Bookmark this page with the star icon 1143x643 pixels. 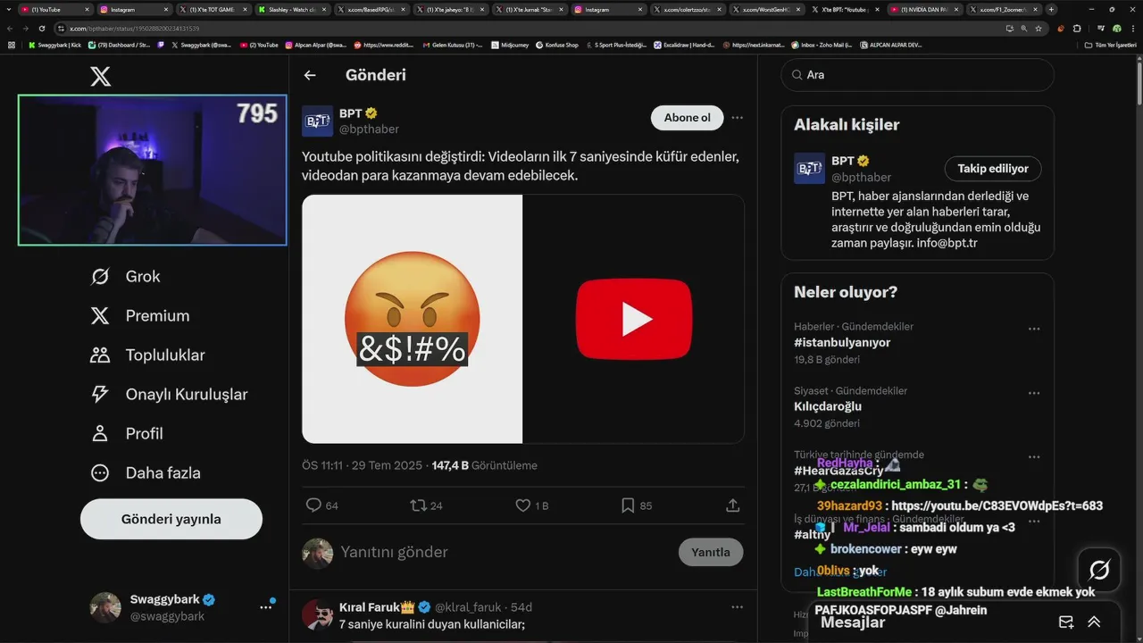click(1039, 29)
